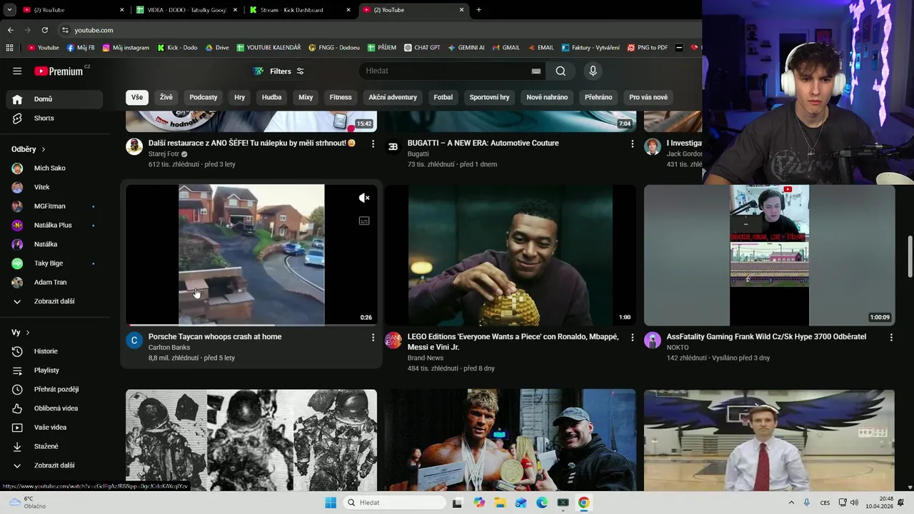Screen dimensions: 914x514
Task: Expand Odběry section chevron
Action: [x=43, y=149]
